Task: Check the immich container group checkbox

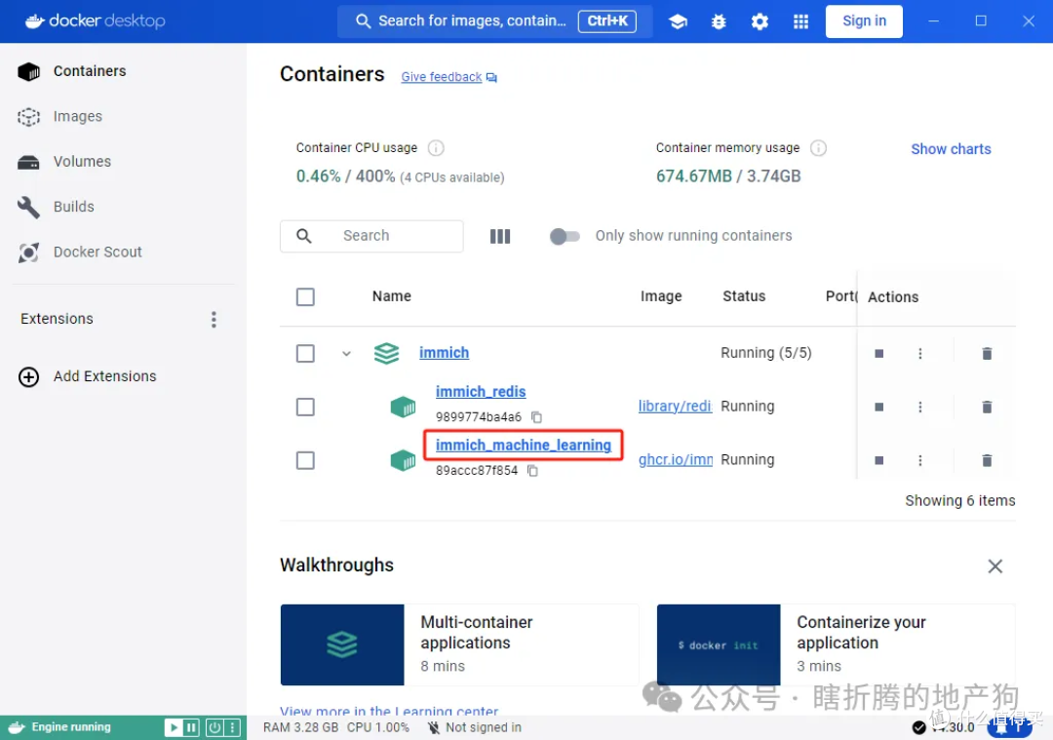Action: coord(305,353)
